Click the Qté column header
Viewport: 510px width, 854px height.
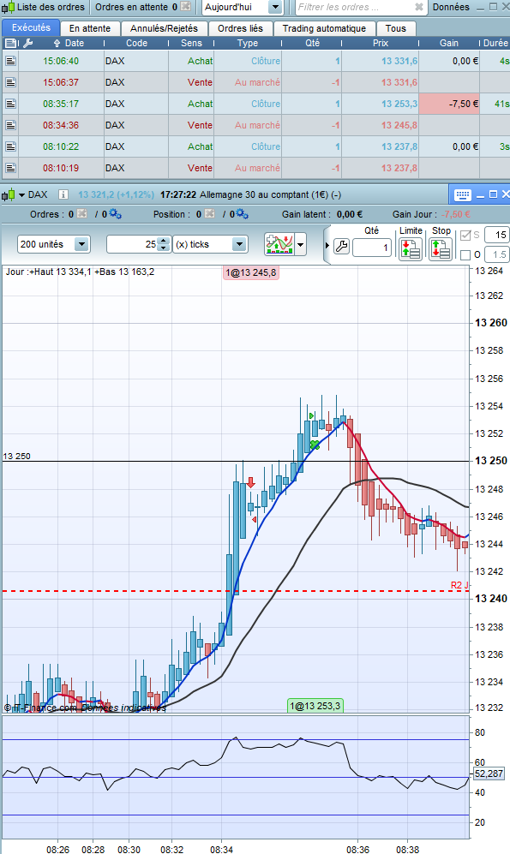pyautogui.click(x=312, y=43)
